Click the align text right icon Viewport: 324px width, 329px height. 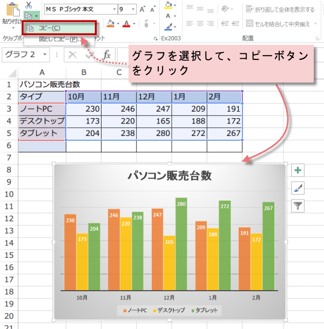tap(210, 24)
